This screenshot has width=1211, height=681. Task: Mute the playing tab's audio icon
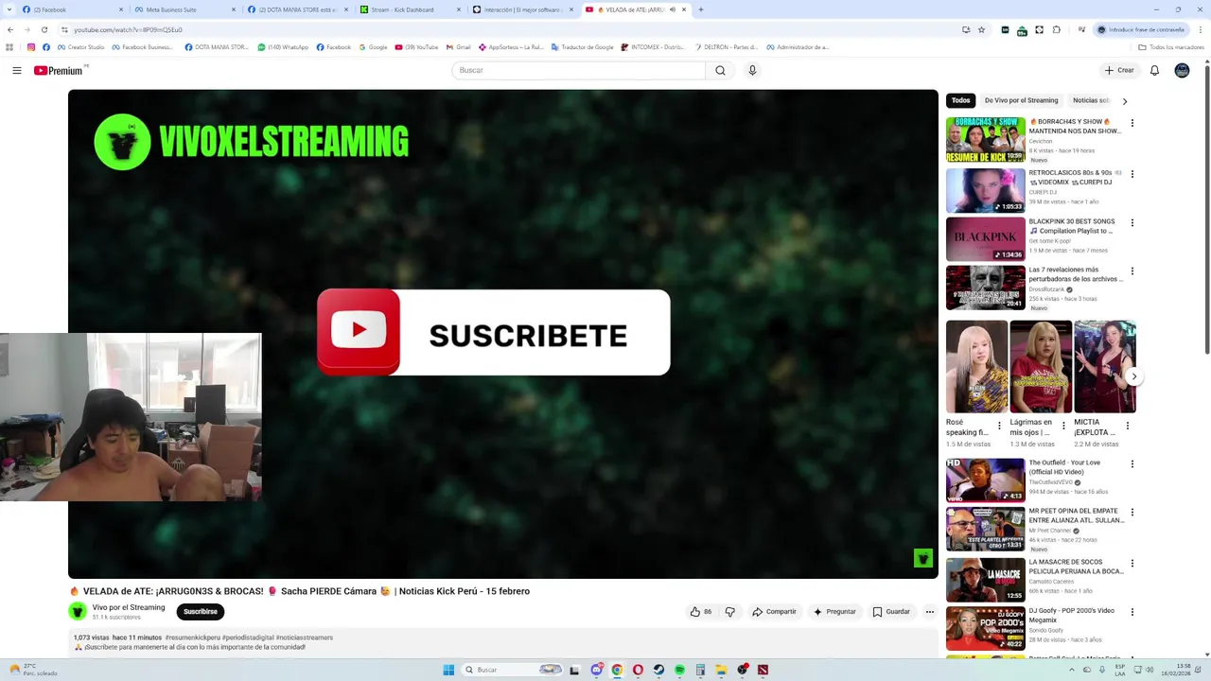(673, 9)
